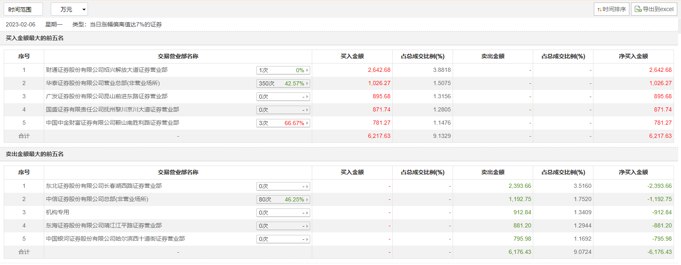This screenshot has height=265, width=681.
Task: Open the 财通证券绍兴解放大道证券营业部 link
Action: click(107, 70)
